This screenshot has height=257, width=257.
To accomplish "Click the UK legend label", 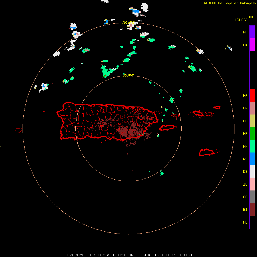I will point(245,45).
